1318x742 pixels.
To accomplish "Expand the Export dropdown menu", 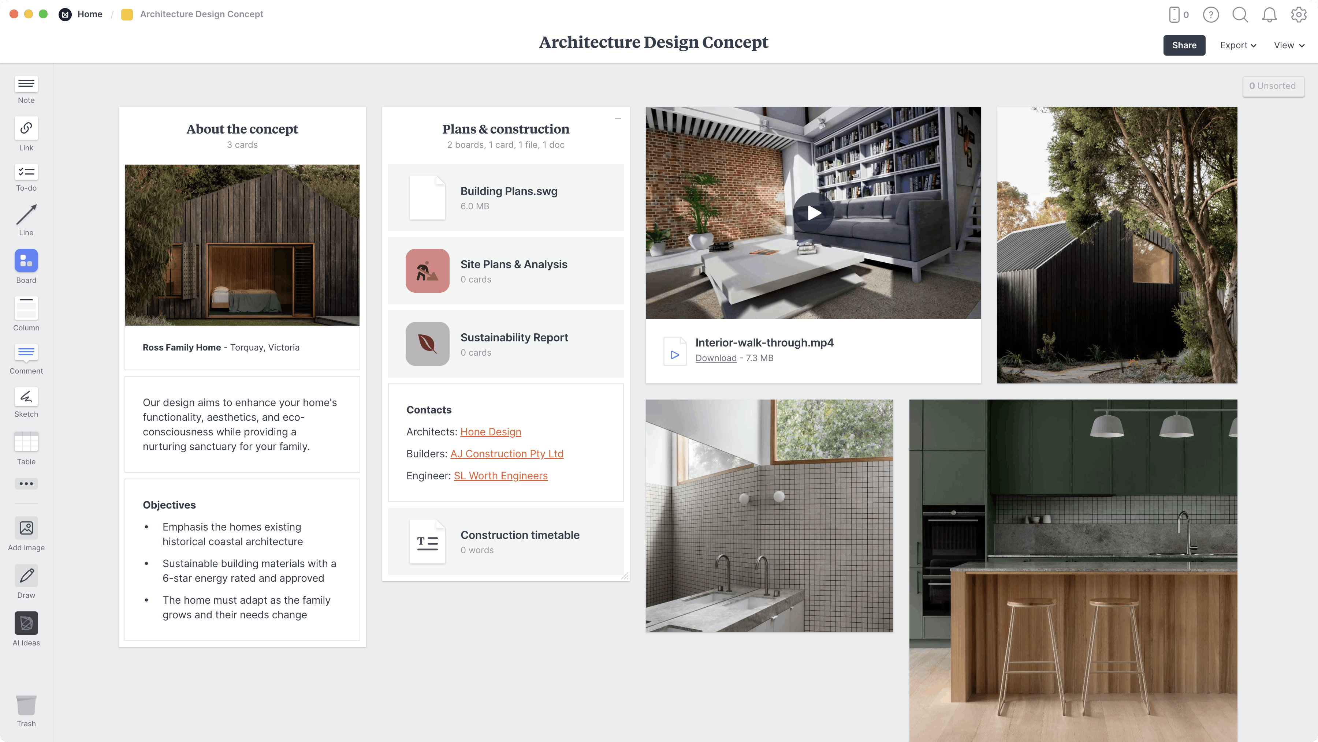I will point(1238,45).
